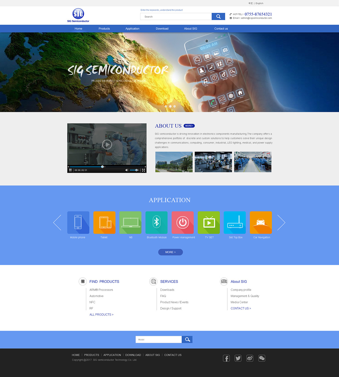Toggle fullscreen on the video player
The height and width of the screenshot is (377, 339).
(144, 170)
